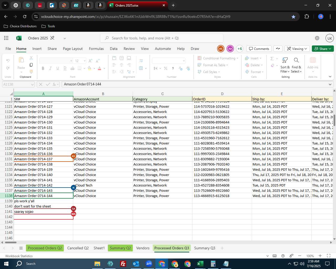
Task: Click the horizontal scrollbar thumb
Action: [x=10, y=242]
